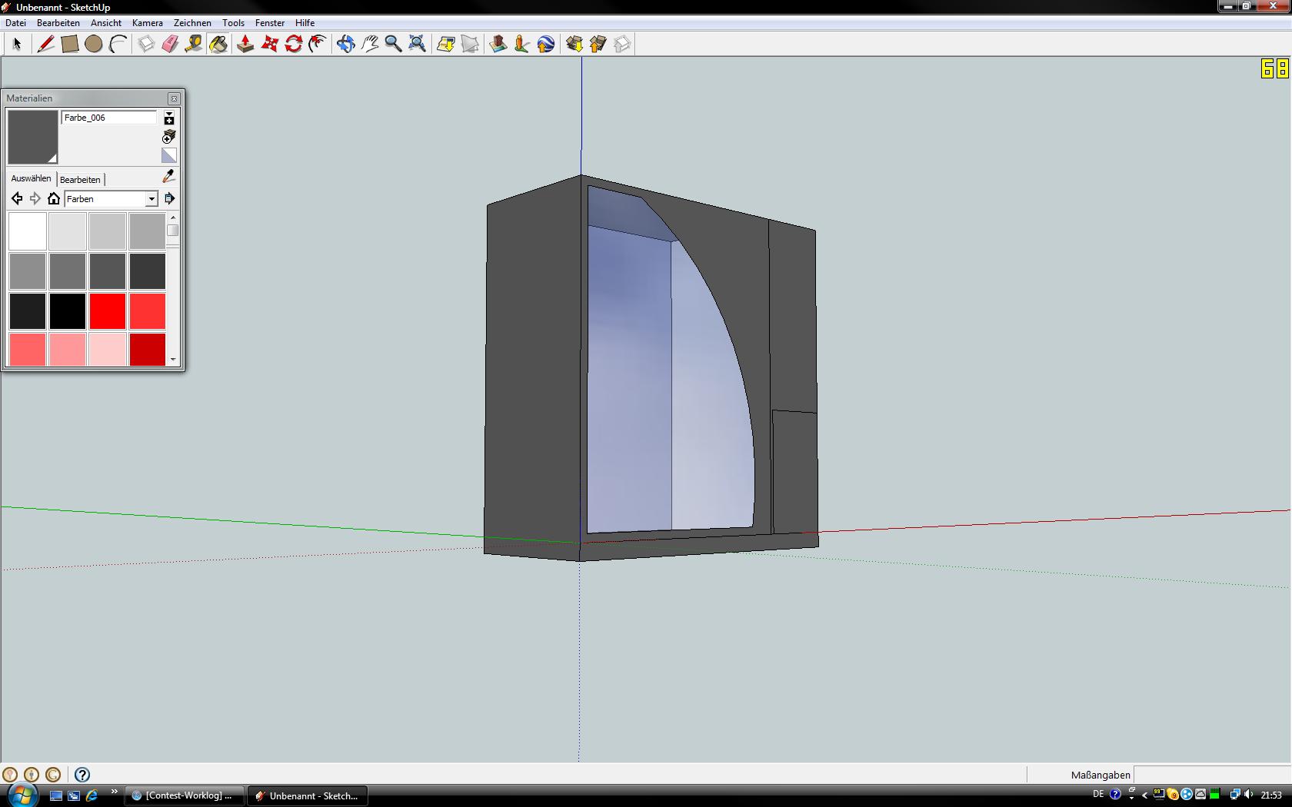Open the Kamera menu

pyautogui.click(x=147, y=23)
